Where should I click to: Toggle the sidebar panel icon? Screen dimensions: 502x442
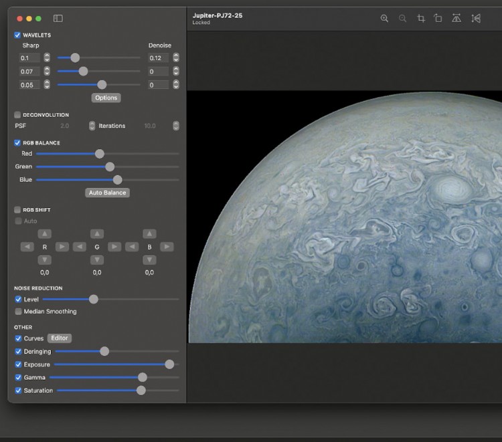coord(58,19)
